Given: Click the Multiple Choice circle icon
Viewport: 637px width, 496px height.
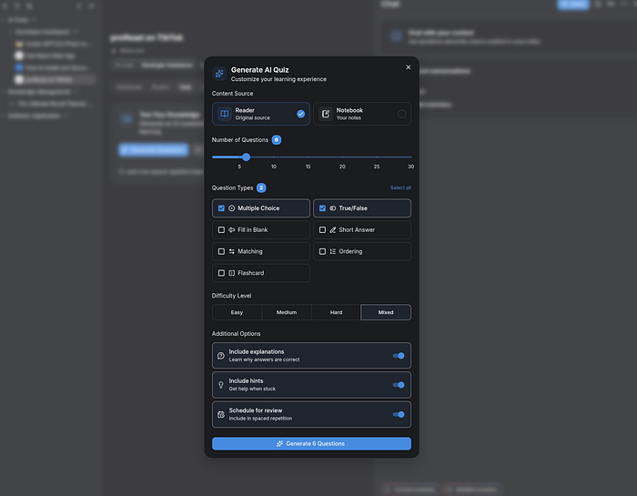Looking at the screenshot, I should (x=231, y=208).
